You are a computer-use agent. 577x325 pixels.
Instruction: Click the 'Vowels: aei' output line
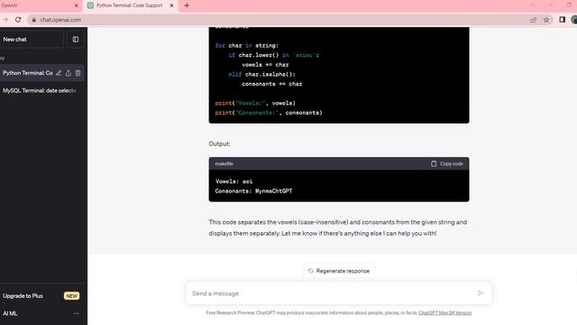(234, 181)
